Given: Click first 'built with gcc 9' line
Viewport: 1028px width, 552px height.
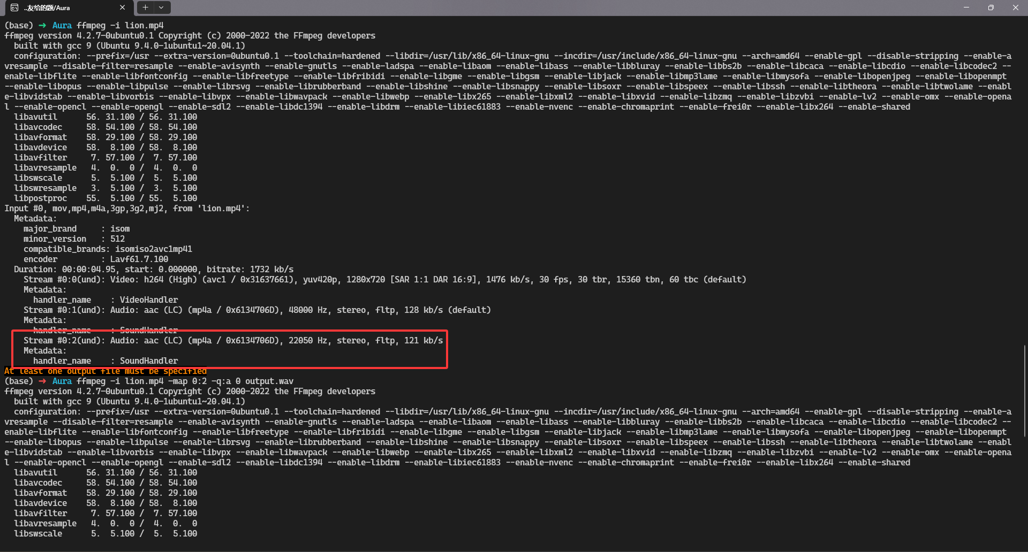Looking at the screenshot, I should tap(130, 45).
